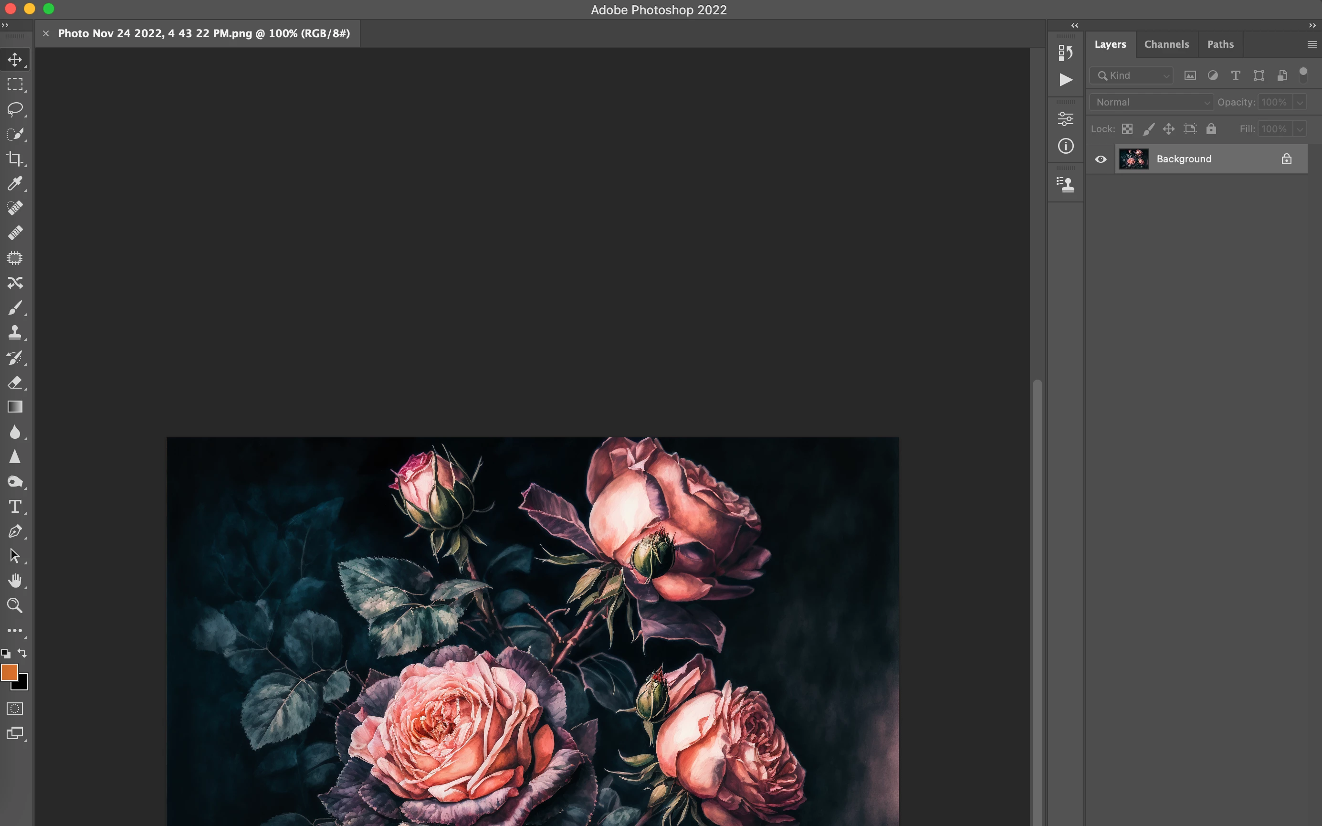Select the Crop tool
The width and height of the screenshot is (1322, 826).
15,159
